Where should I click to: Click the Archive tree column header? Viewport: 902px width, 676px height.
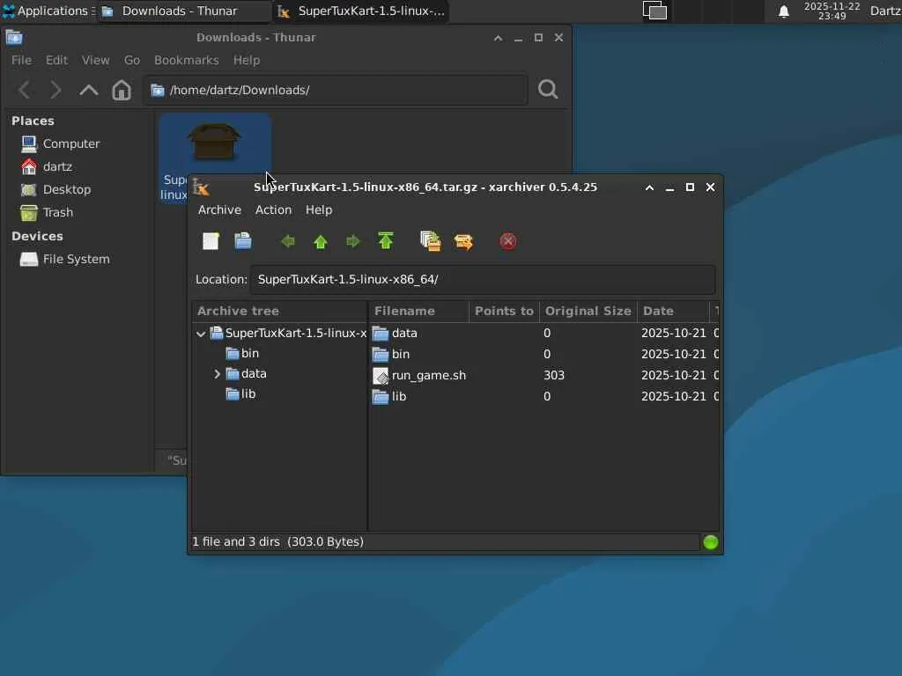coord(279,311)
